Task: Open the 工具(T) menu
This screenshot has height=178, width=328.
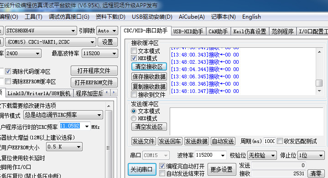Action: (33, 17)
